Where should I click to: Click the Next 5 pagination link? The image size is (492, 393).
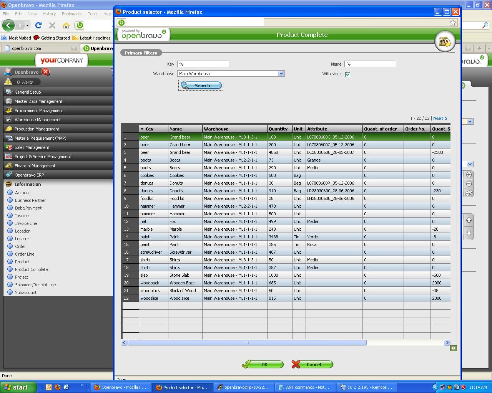440,118
